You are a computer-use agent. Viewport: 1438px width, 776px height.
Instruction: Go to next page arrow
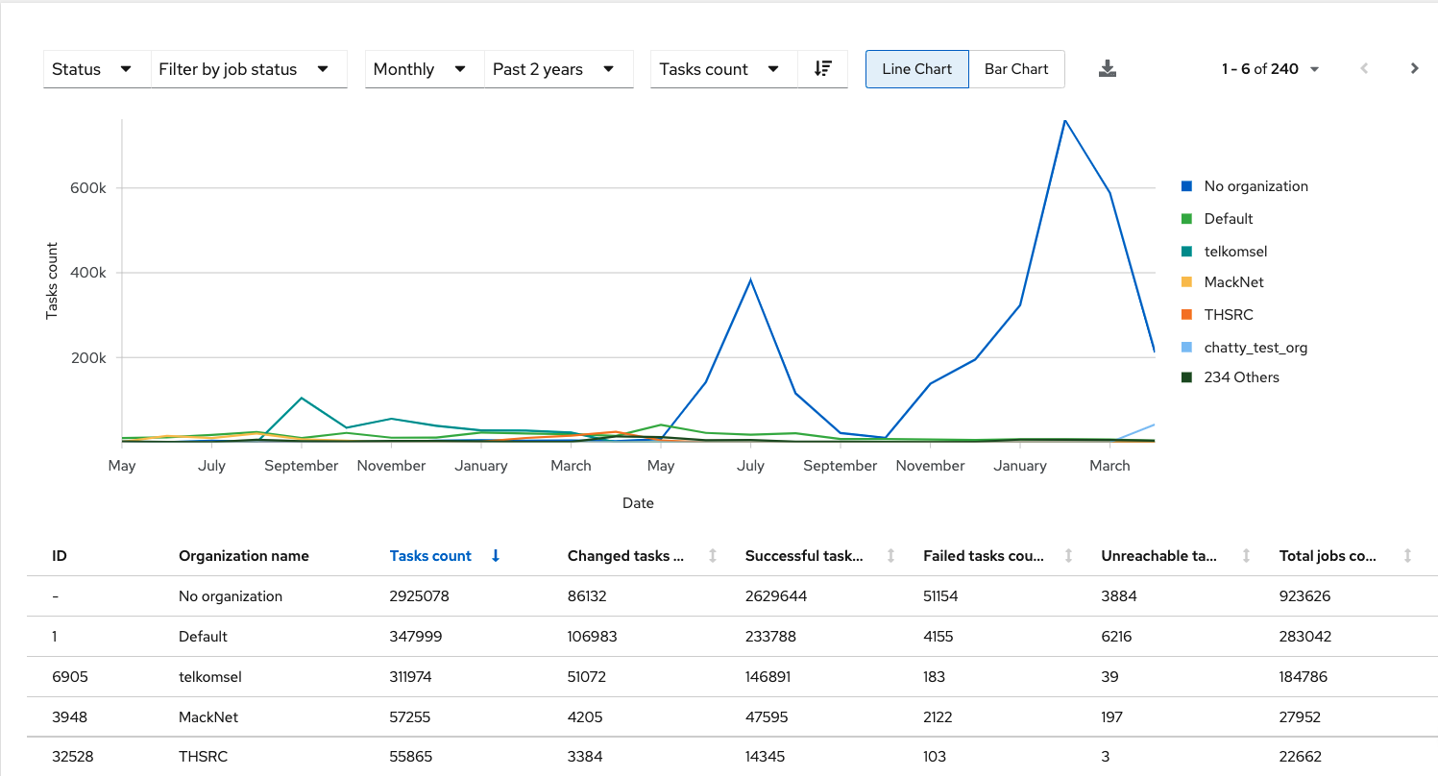(x=1415, y=68)
